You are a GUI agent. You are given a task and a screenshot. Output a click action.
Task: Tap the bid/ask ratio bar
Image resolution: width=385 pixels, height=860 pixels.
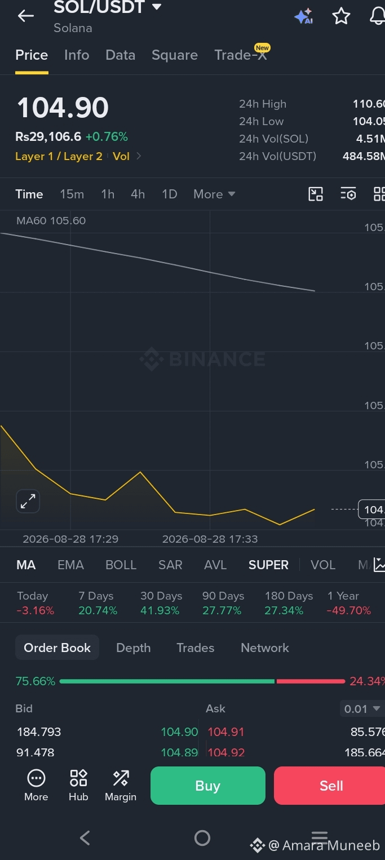[202, 681]
